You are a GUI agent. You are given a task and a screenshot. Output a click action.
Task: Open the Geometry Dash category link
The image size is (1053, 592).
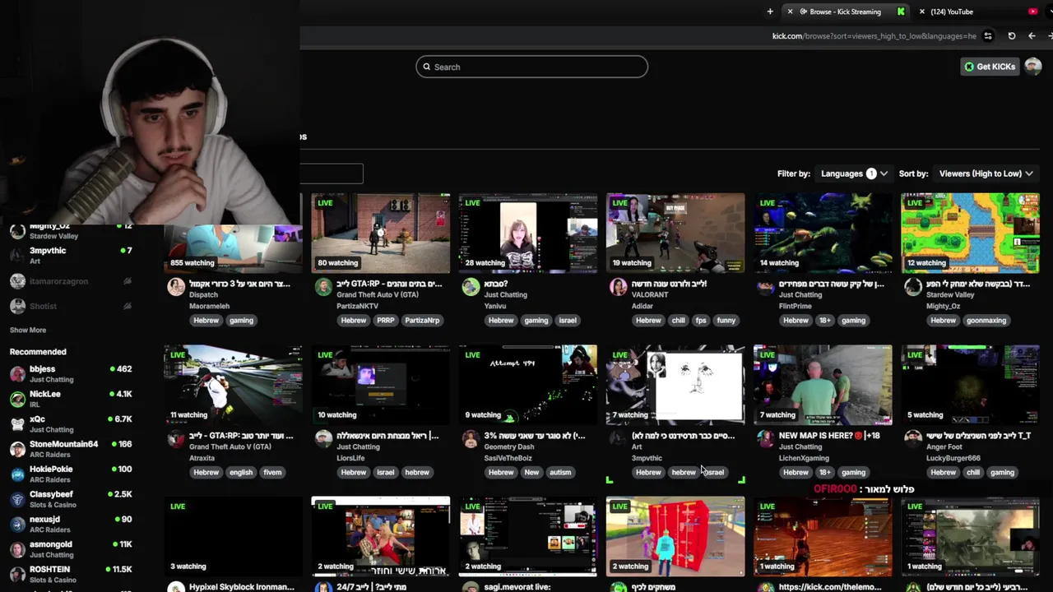click(509, 447)
